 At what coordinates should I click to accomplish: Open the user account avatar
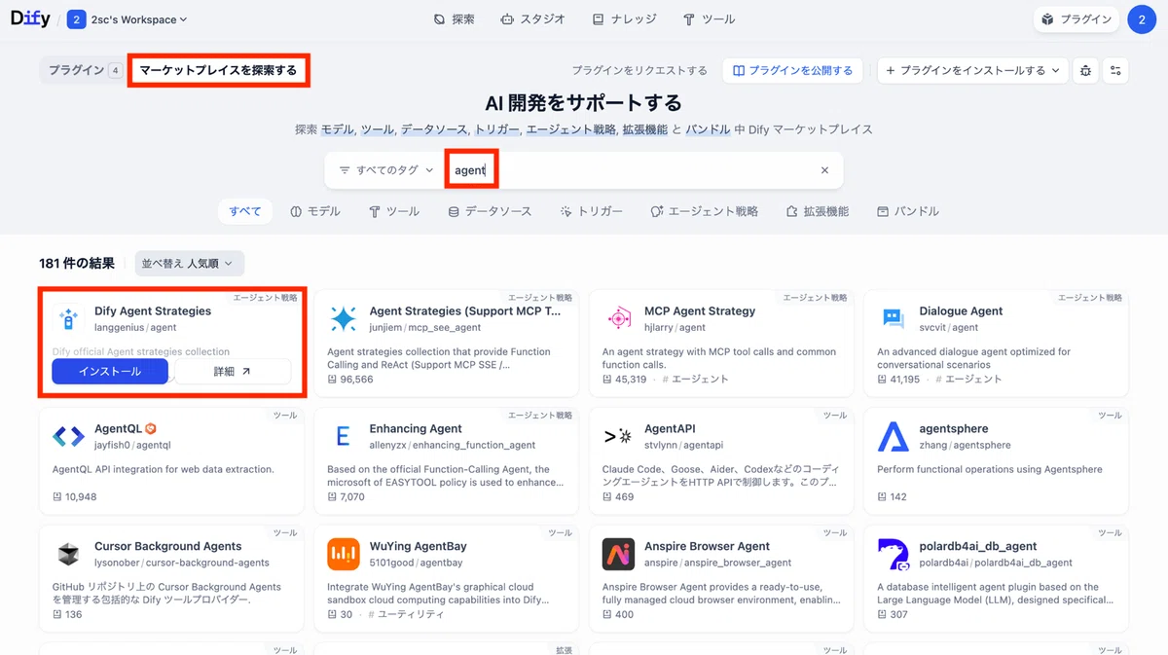coord(1142,19)
